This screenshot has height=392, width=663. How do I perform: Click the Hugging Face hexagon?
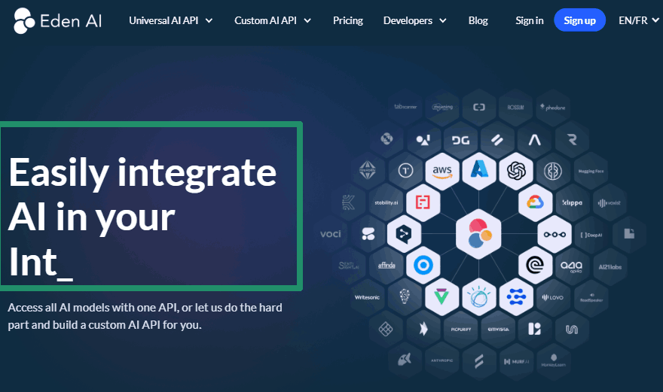coord(591,171)
